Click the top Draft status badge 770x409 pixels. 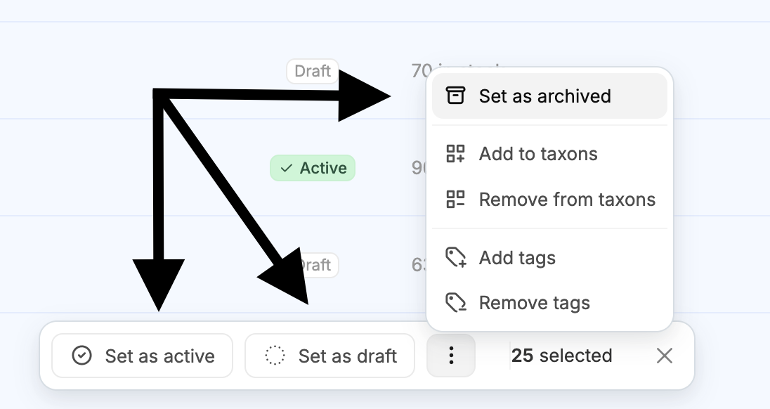point(313,71)
